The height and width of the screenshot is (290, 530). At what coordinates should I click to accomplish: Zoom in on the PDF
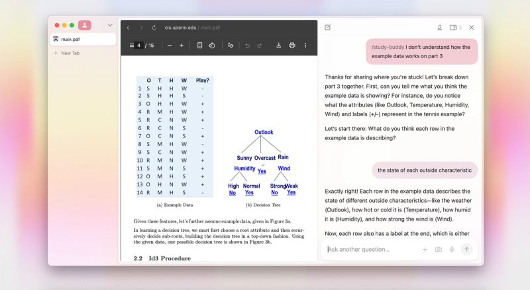(182, 45)
